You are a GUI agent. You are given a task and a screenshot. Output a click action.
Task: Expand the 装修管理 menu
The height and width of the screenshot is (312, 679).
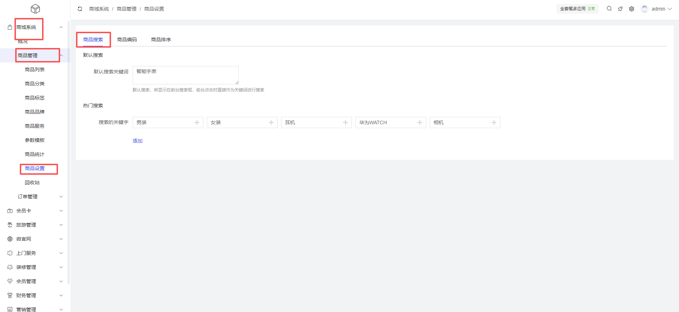61,267
